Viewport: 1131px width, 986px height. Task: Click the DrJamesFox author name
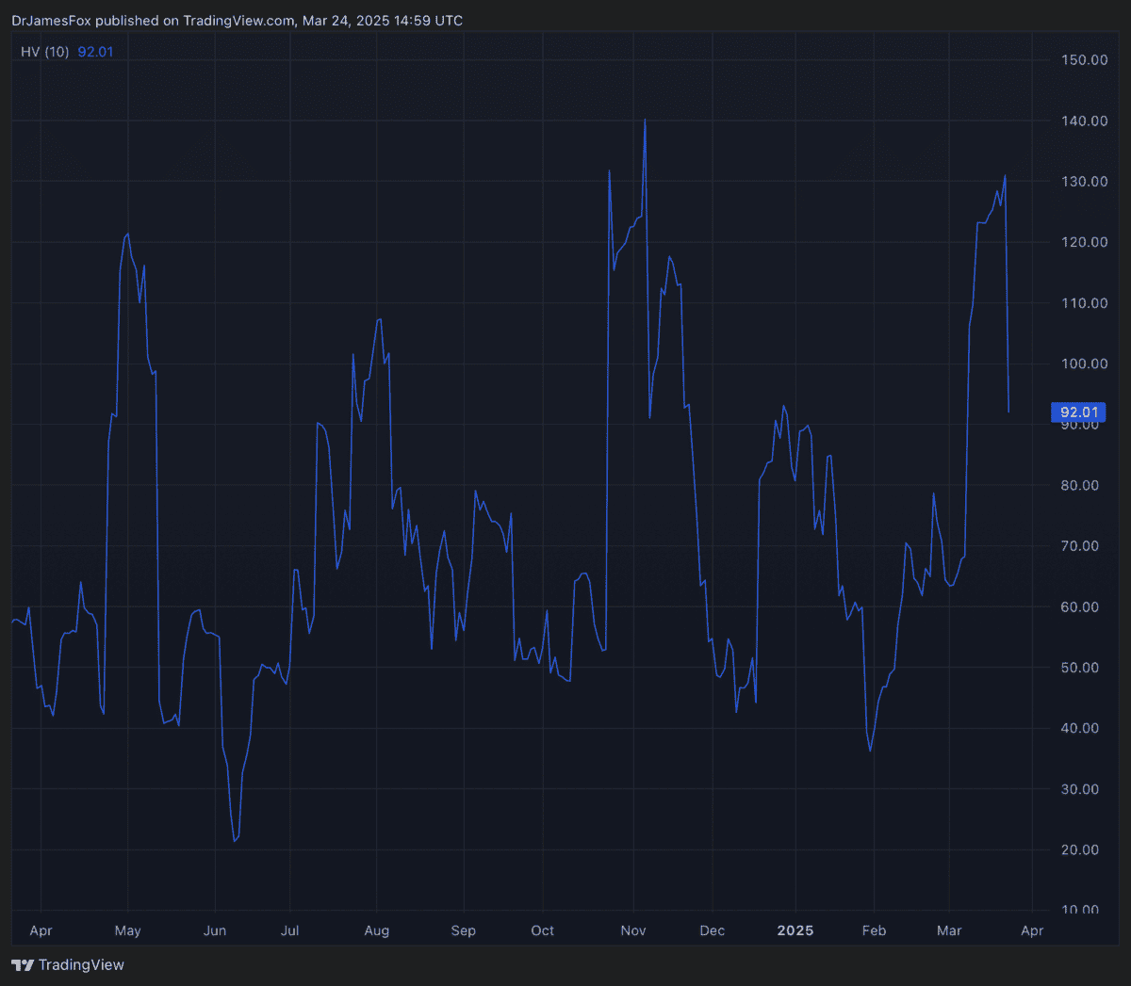tap(51, 20)
